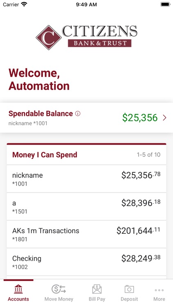Tap the Accounts bank building icon
173x308 pixels.
coord(18,289)
